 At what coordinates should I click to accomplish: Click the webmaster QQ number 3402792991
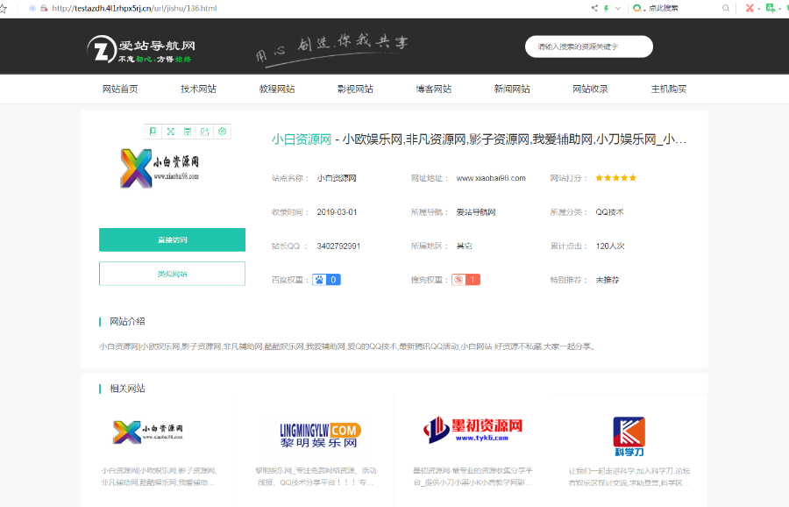pyautogui.click(x=338, y=246)
